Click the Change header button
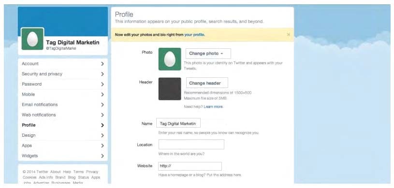The width and height of the screenshot is (394, 188). point(207,83)
